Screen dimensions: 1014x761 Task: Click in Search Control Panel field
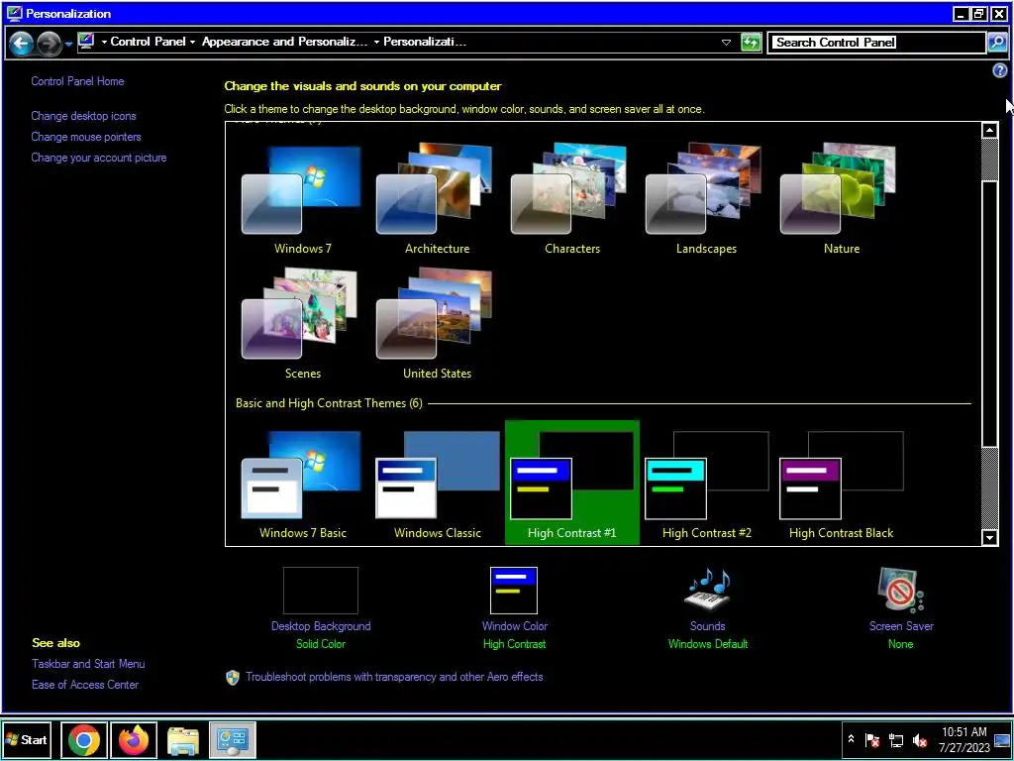(877, 43)
